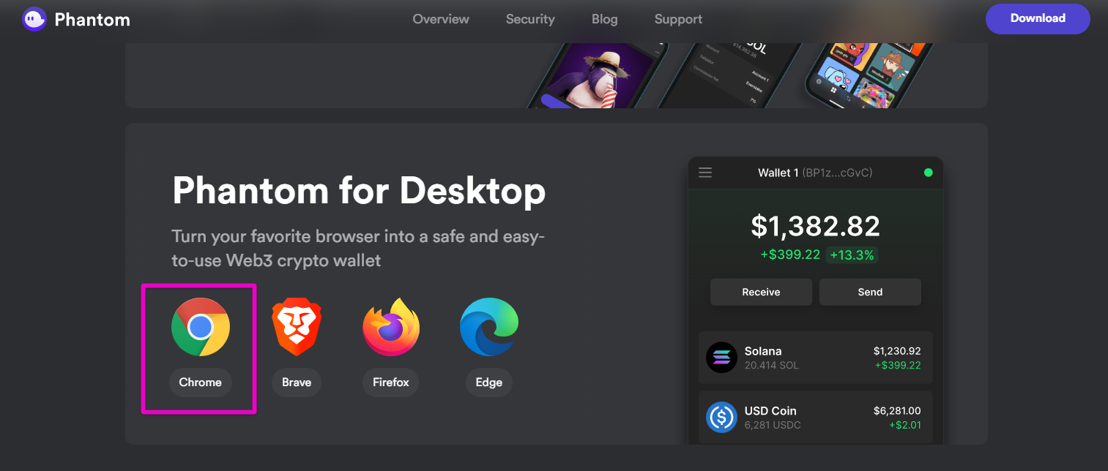
Task: Click the Edge label button
Action: pyautogui.click(x=489, y=383)
